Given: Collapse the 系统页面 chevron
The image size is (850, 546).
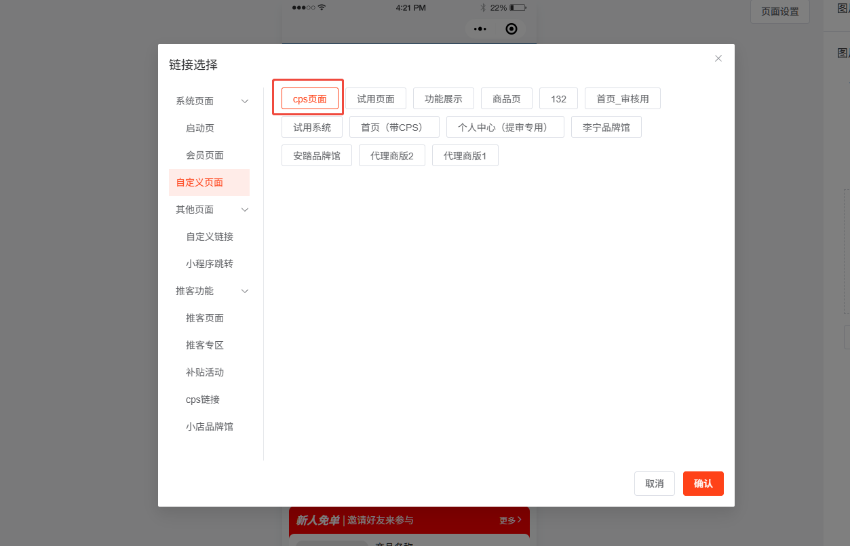Looking at the screenshot, I should [245, 101].
